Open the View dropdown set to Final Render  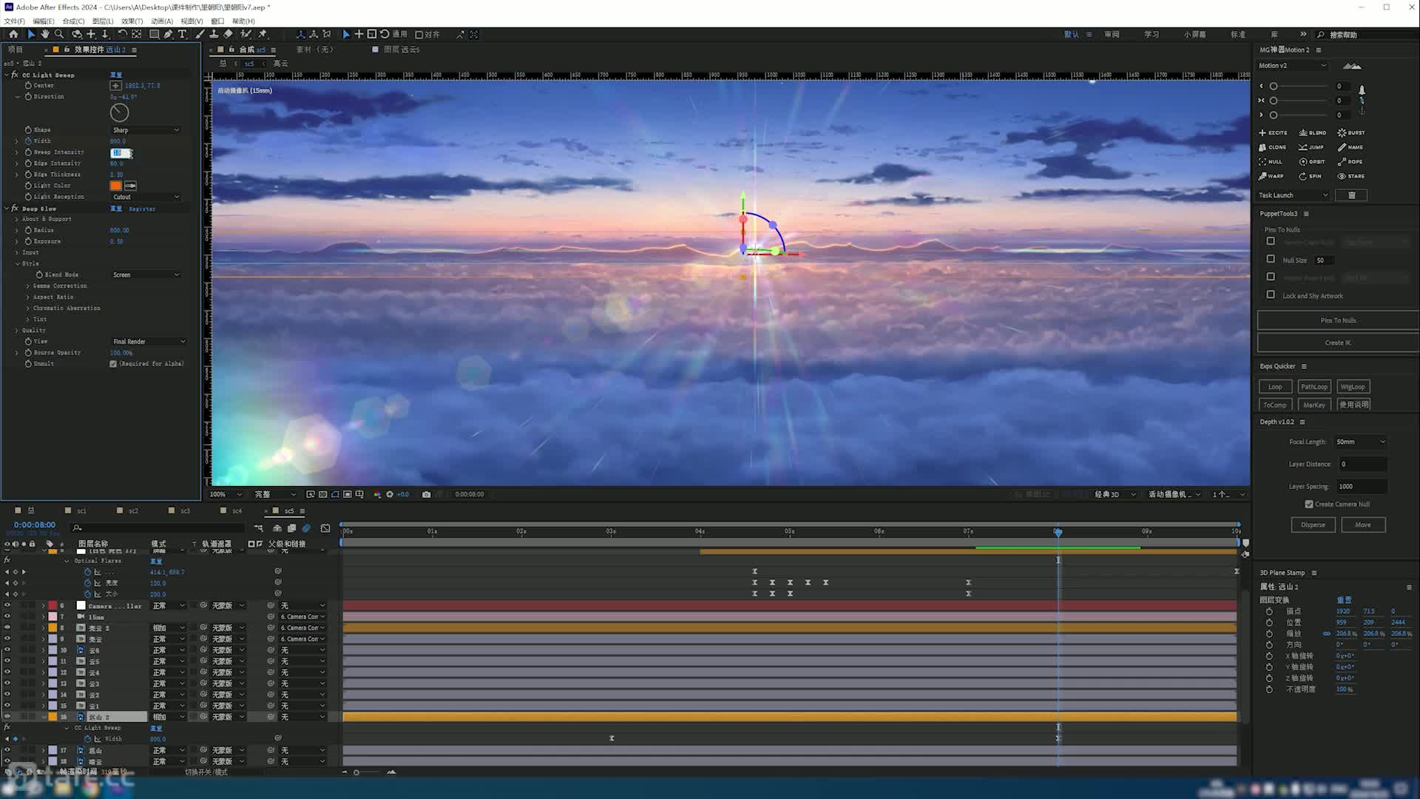coord(149,342)
